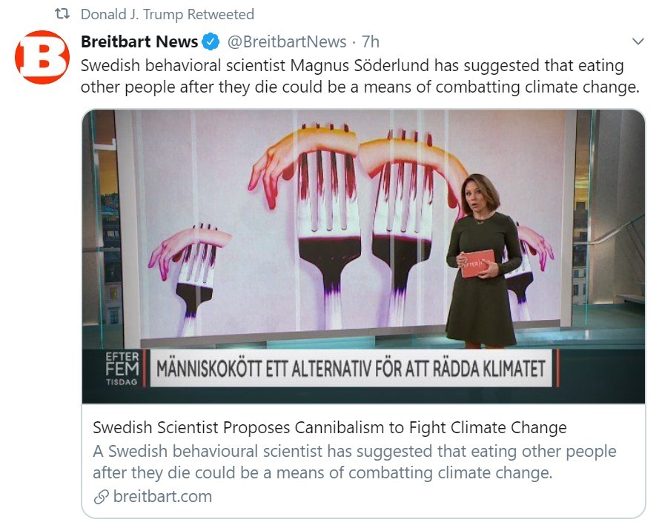This screenshot has height=525, width=659.
Task: Click the Breitbart News display name
Action: (139, 41)
